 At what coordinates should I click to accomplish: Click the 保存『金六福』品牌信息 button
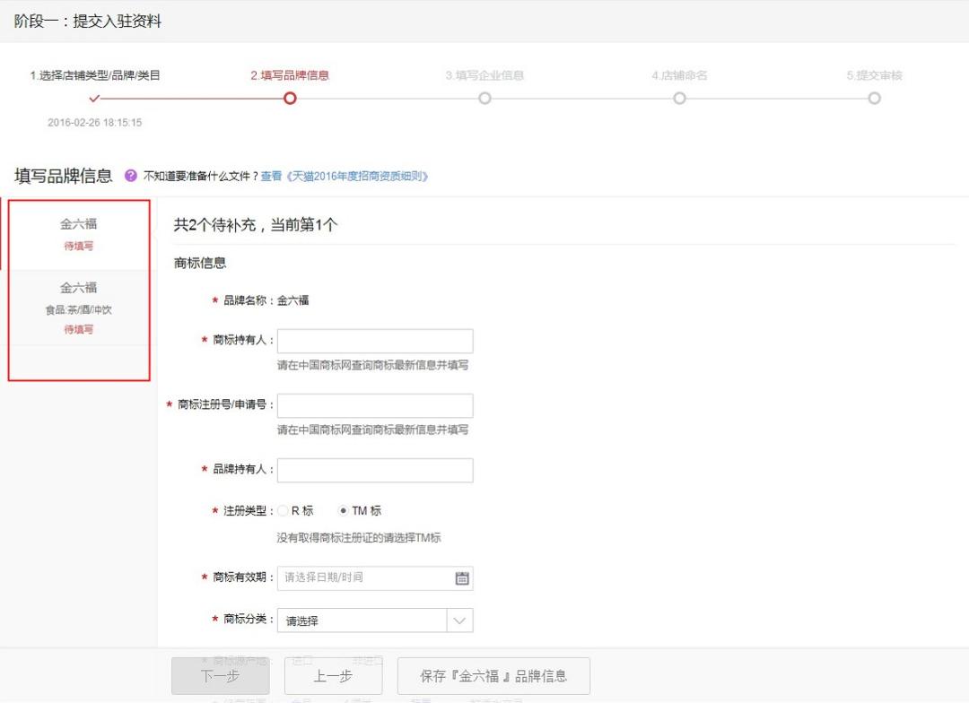(x=493, y=675)
